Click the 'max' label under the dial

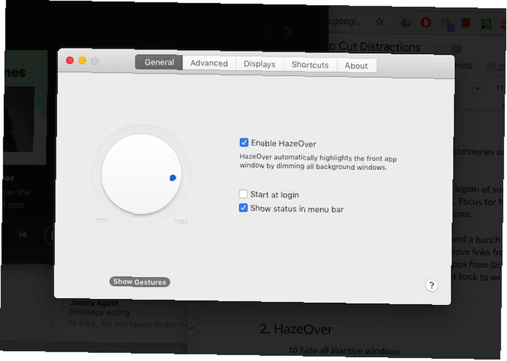[181, 221]
